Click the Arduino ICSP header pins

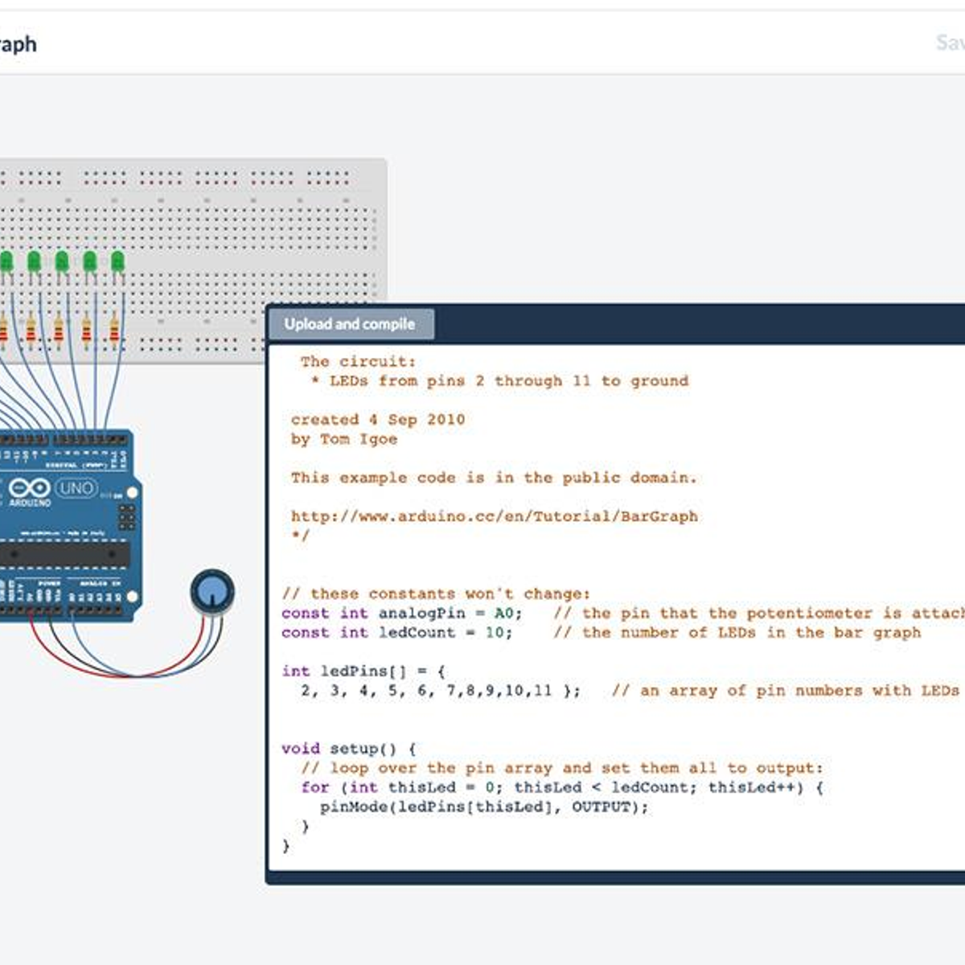(126, 516)
